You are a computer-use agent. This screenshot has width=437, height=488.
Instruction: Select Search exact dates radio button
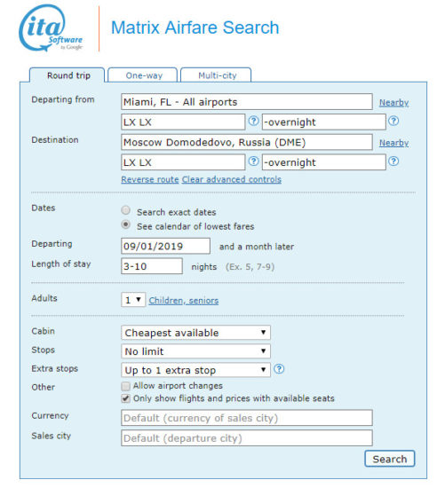tap(126, 210)
